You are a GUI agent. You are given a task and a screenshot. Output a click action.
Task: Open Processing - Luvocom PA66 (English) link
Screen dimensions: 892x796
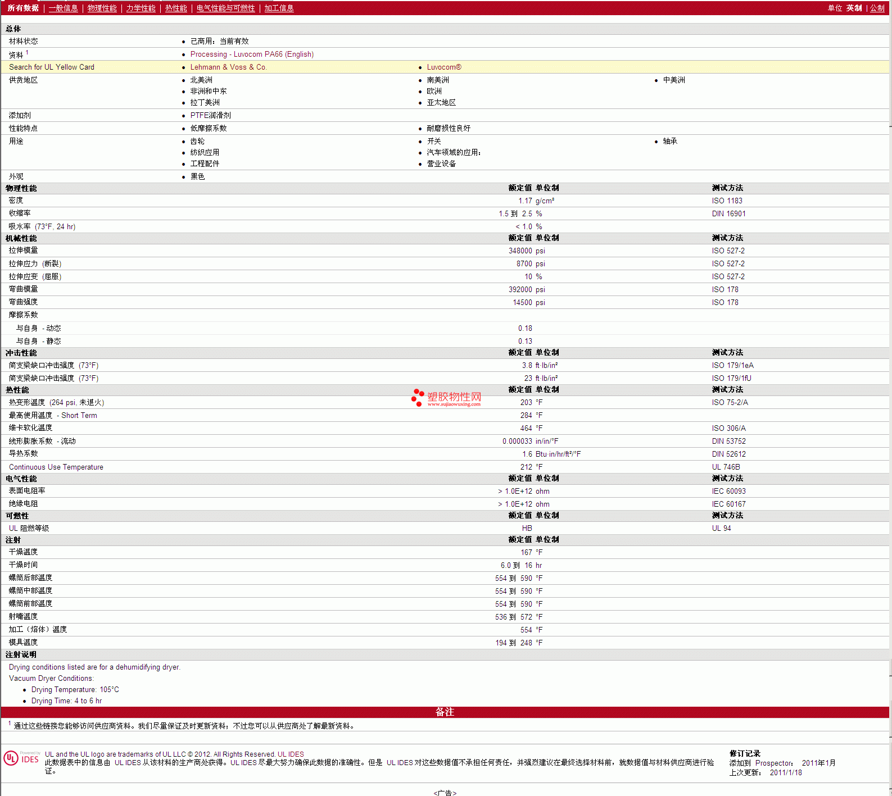pyautogui.click(x=252, y=54)
